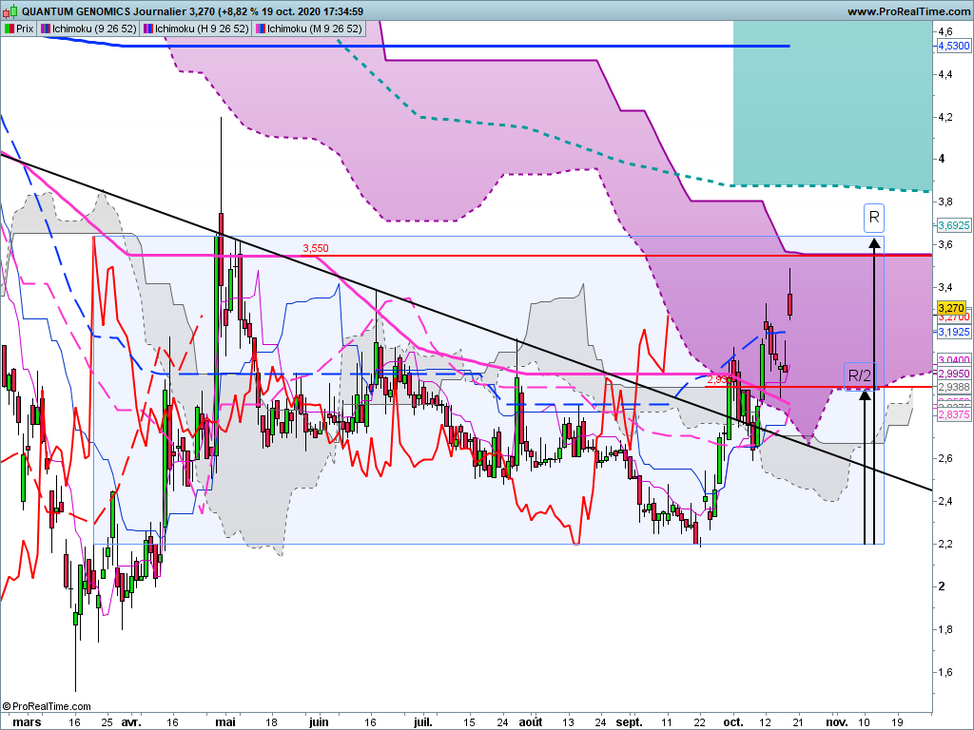This screenshot has width=974, height=730.
Task: Select the teal 3,6925 price label
Action: tap(953, 225)
